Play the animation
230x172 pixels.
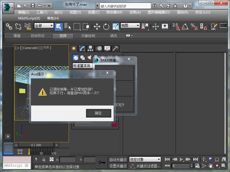pyautogui.click(x=181, y=159)
